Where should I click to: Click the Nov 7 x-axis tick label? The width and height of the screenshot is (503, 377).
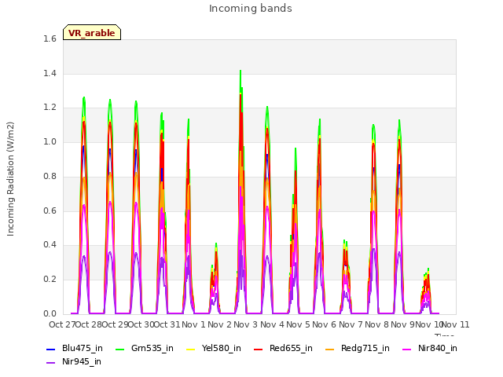(351, 324)
